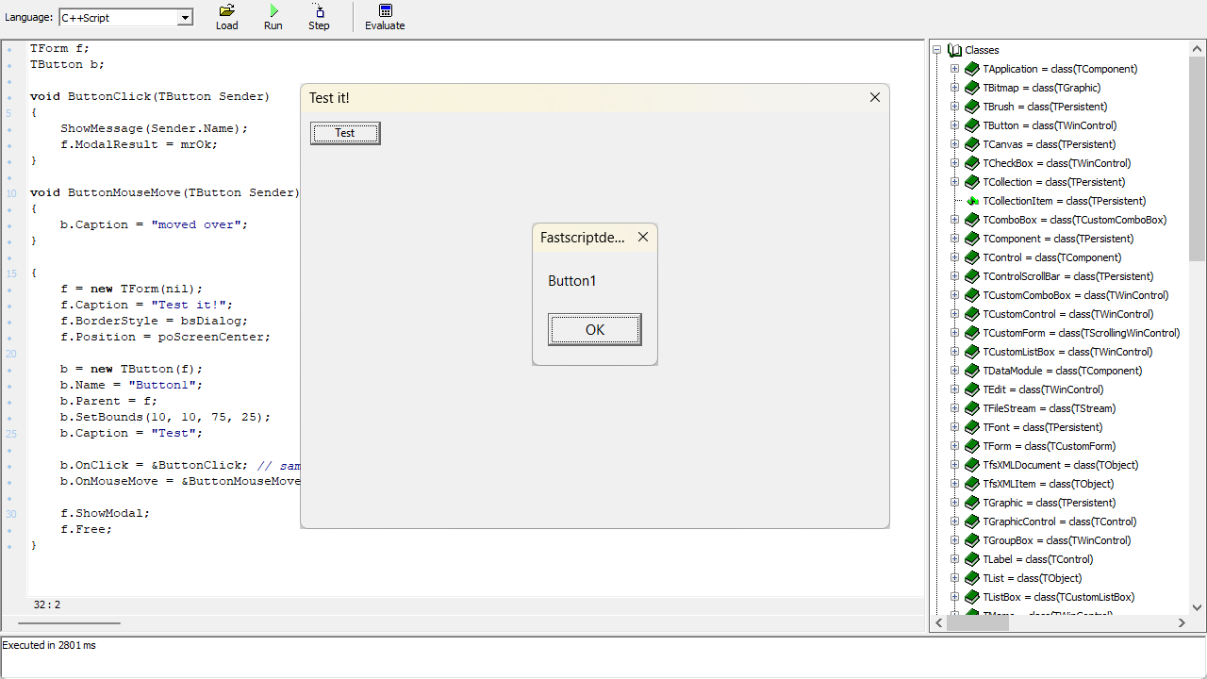Click code line 'f.Free;'

(87, 529)
